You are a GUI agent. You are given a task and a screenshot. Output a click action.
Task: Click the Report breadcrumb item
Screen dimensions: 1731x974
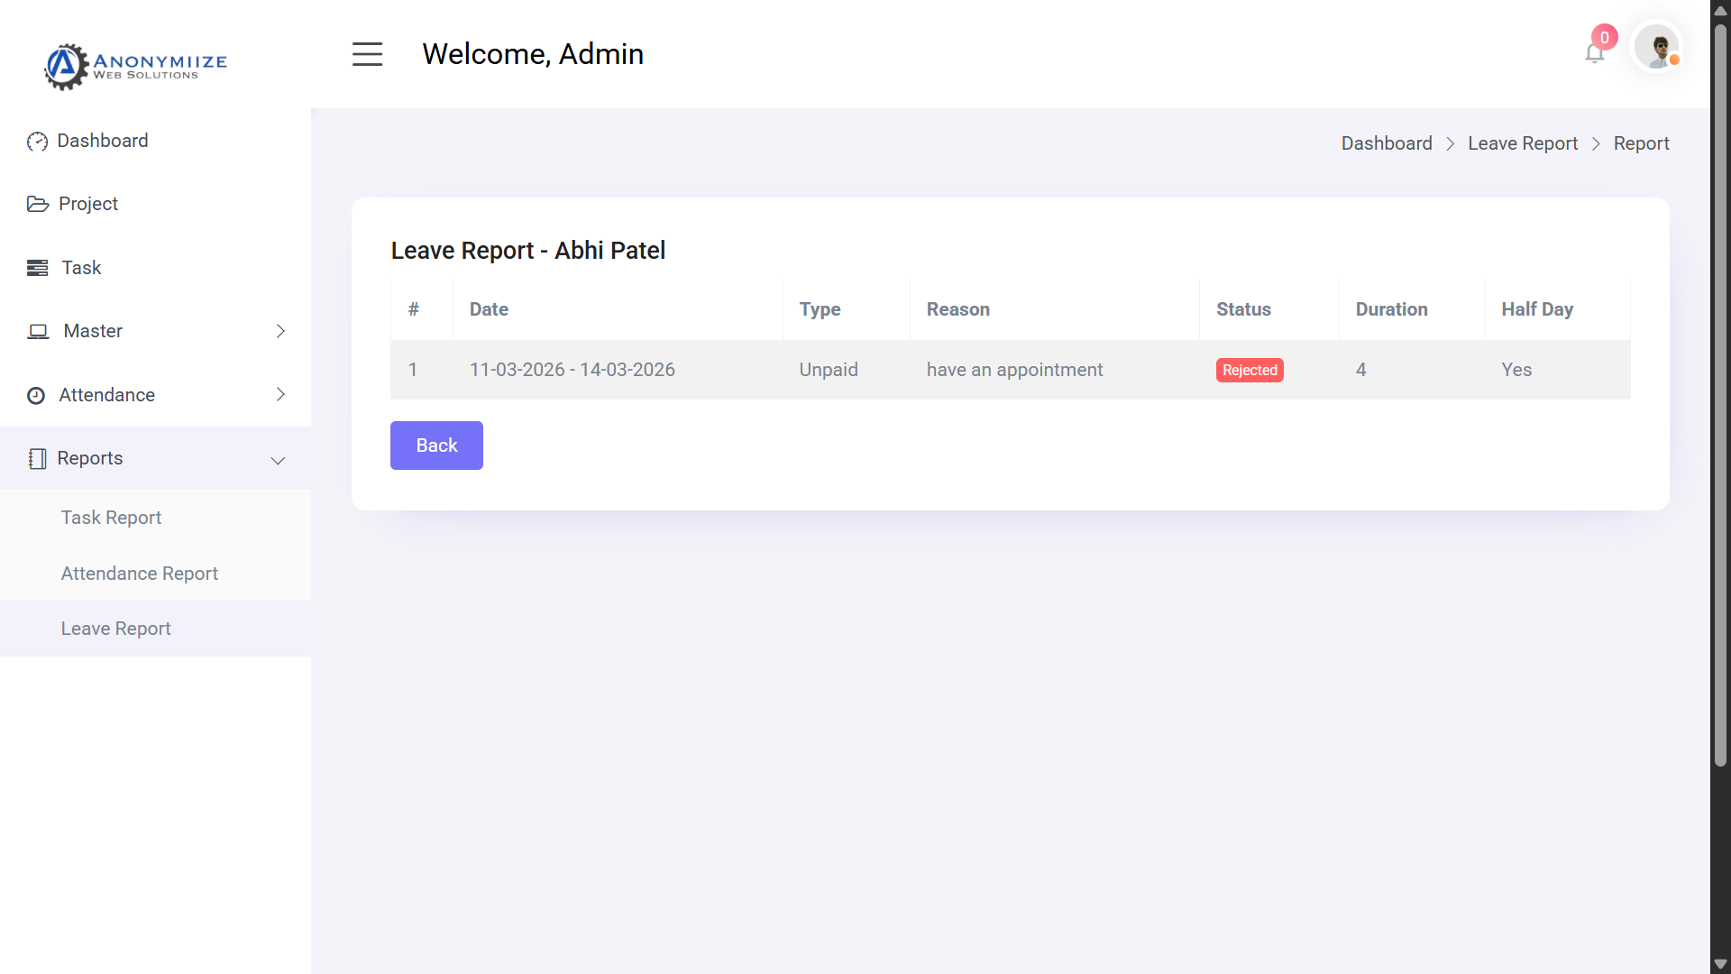(x=1641, y=143)
